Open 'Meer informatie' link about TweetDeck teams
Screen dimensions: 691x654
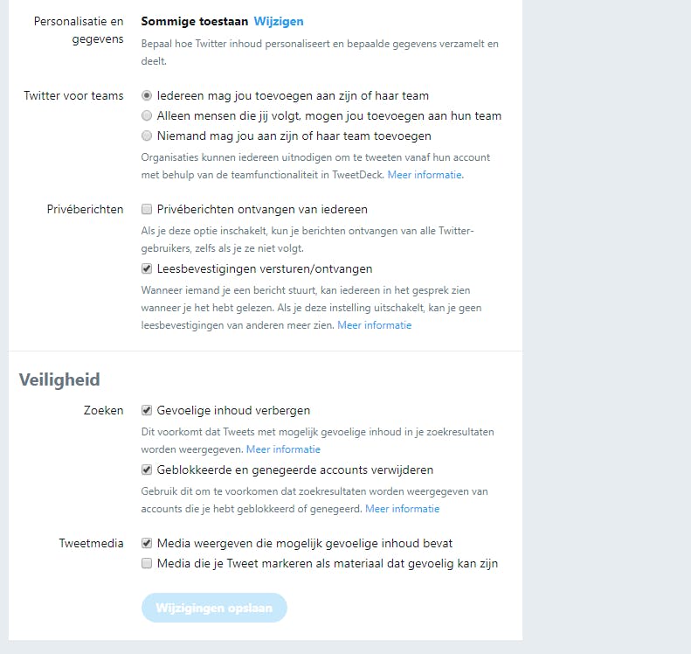coord(425,175)
